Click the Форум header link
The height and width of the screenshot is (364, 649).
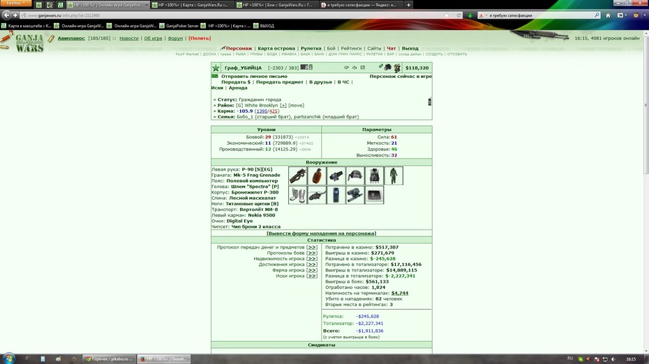click(175, 38)
